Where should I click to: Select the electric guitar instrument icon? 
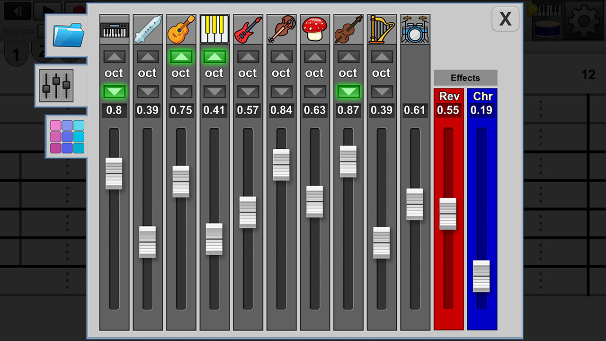click(248, 28)
